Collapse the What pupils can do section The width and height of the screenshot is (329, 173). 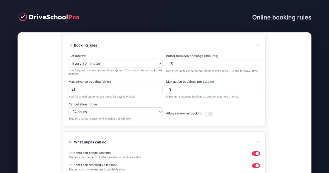[x=258, y=142]
